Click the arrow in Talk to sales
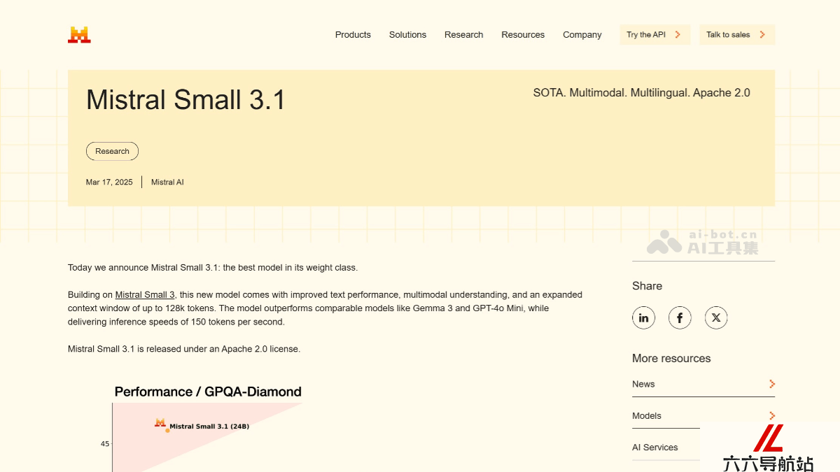This screenshot has width=840, height=472. (762, 34)
